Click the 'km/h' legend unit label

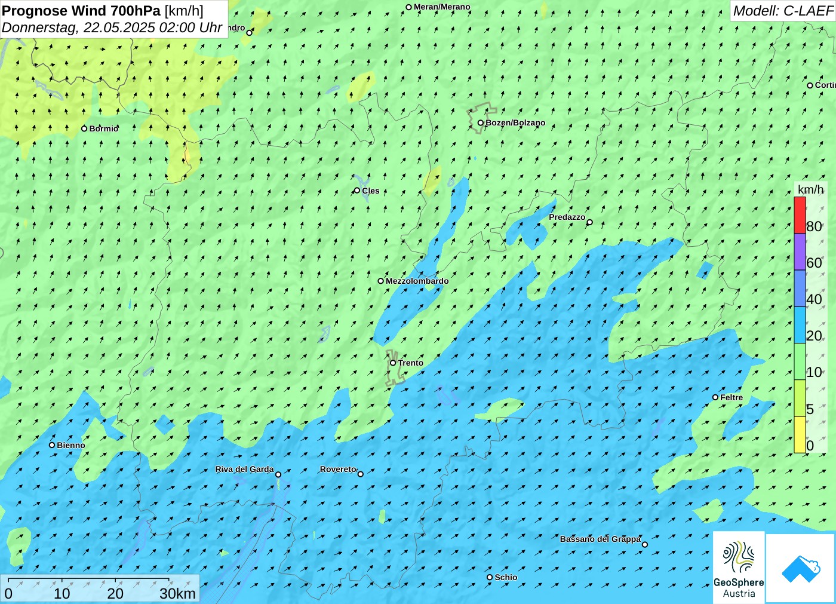[810, 189]
